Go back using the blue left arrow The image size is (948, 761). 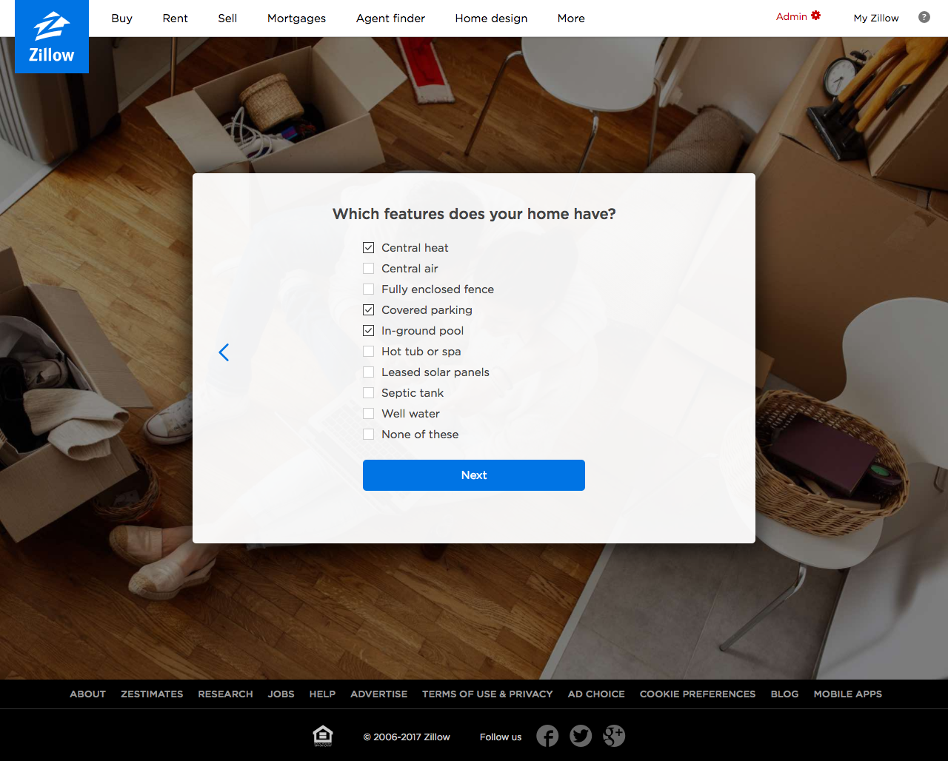tap(224, 352)
